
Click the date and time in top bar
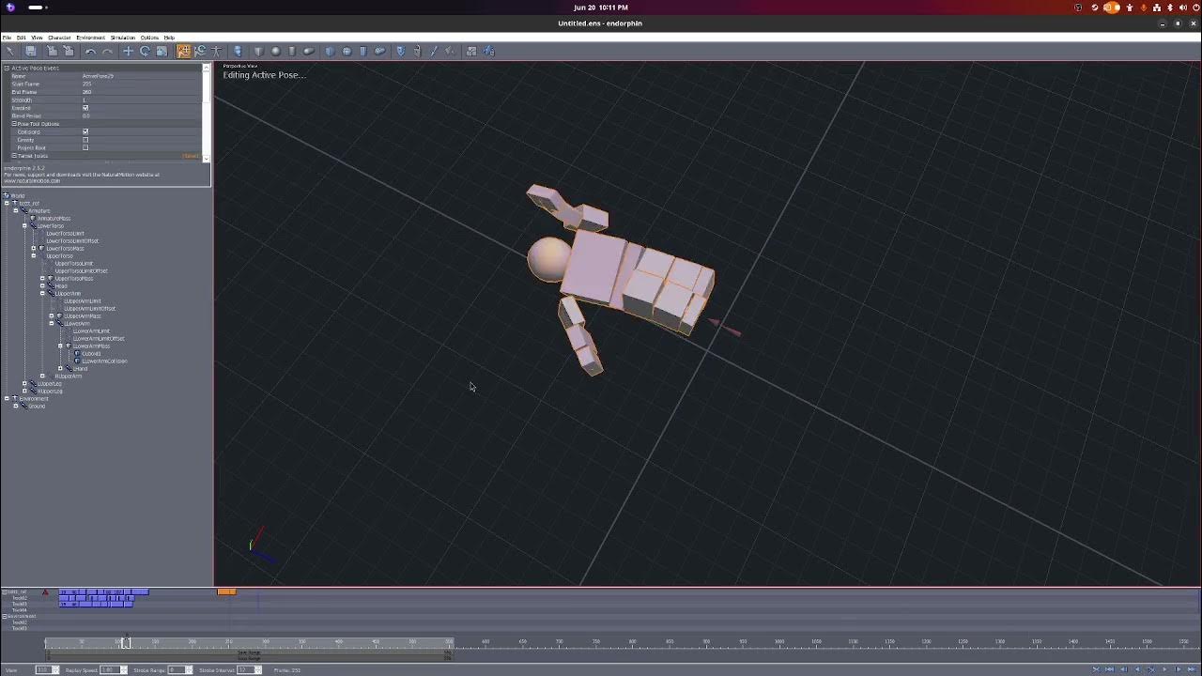pos(601,8)
